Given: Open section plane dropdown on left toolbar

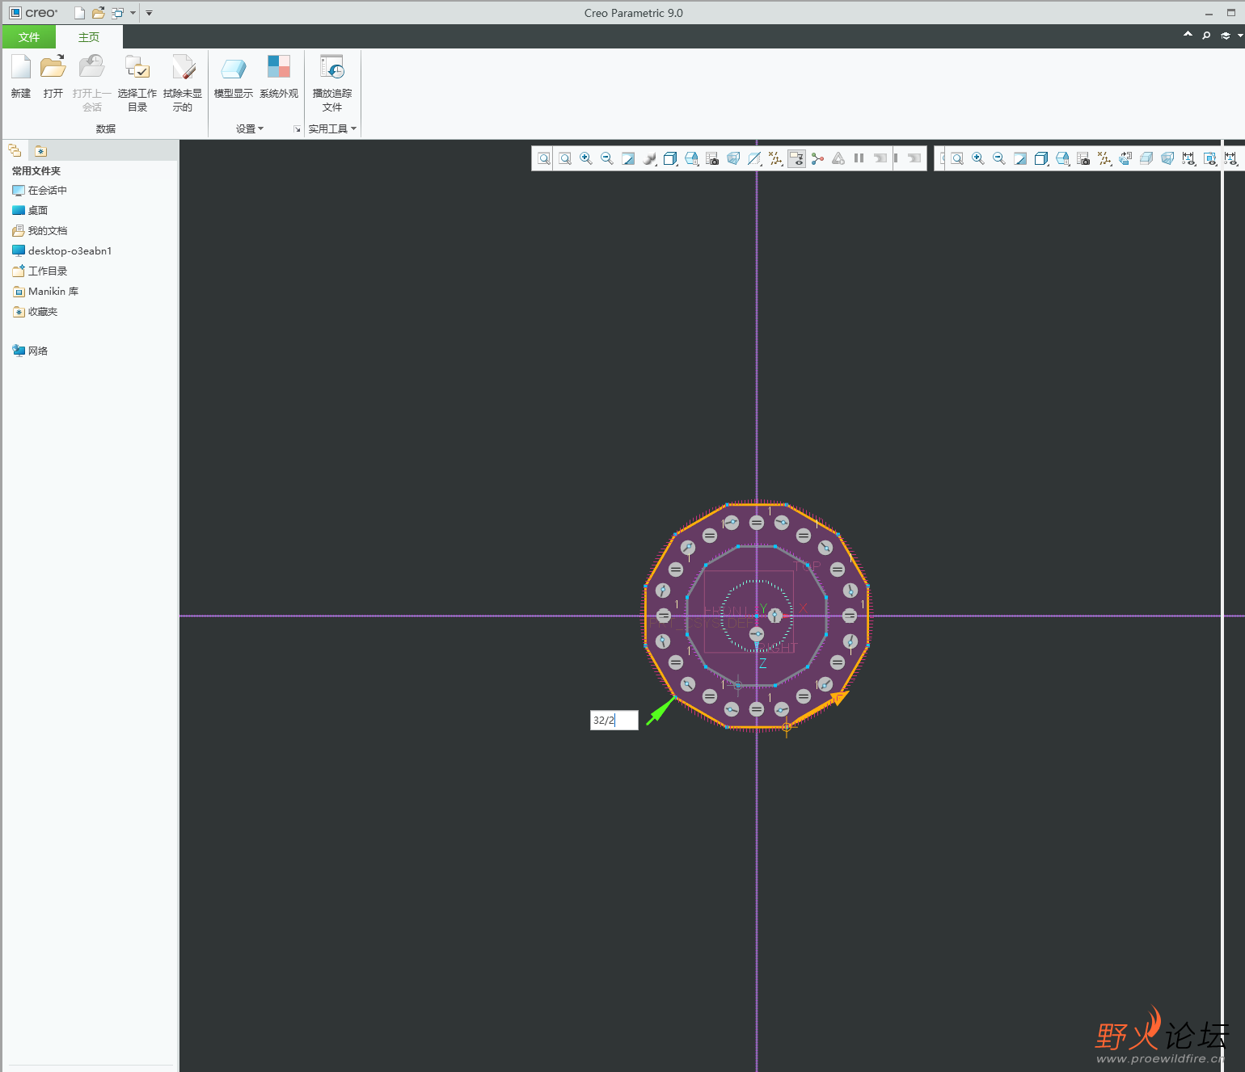Looking at the screenshot, I should point(753,158).
